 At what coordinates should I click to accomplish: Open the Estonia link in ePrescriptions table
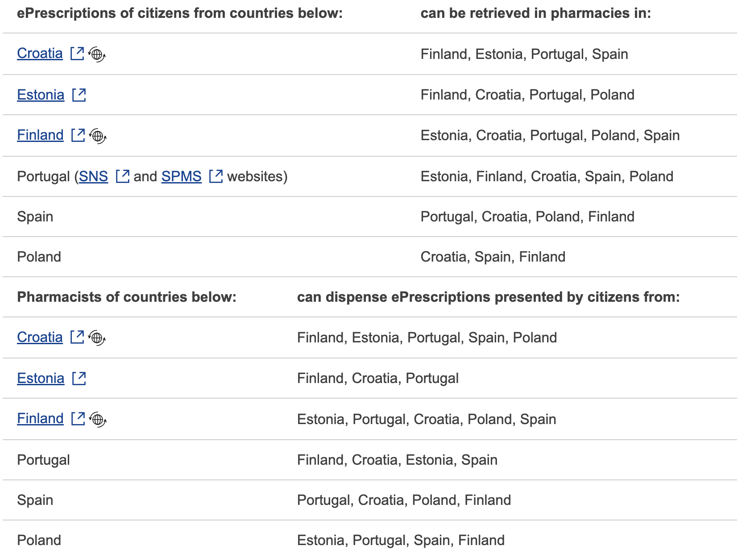41,95
